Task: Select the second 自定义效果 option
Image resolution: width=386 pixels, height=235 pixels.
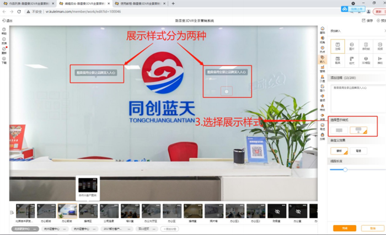Action: (358, 151)
